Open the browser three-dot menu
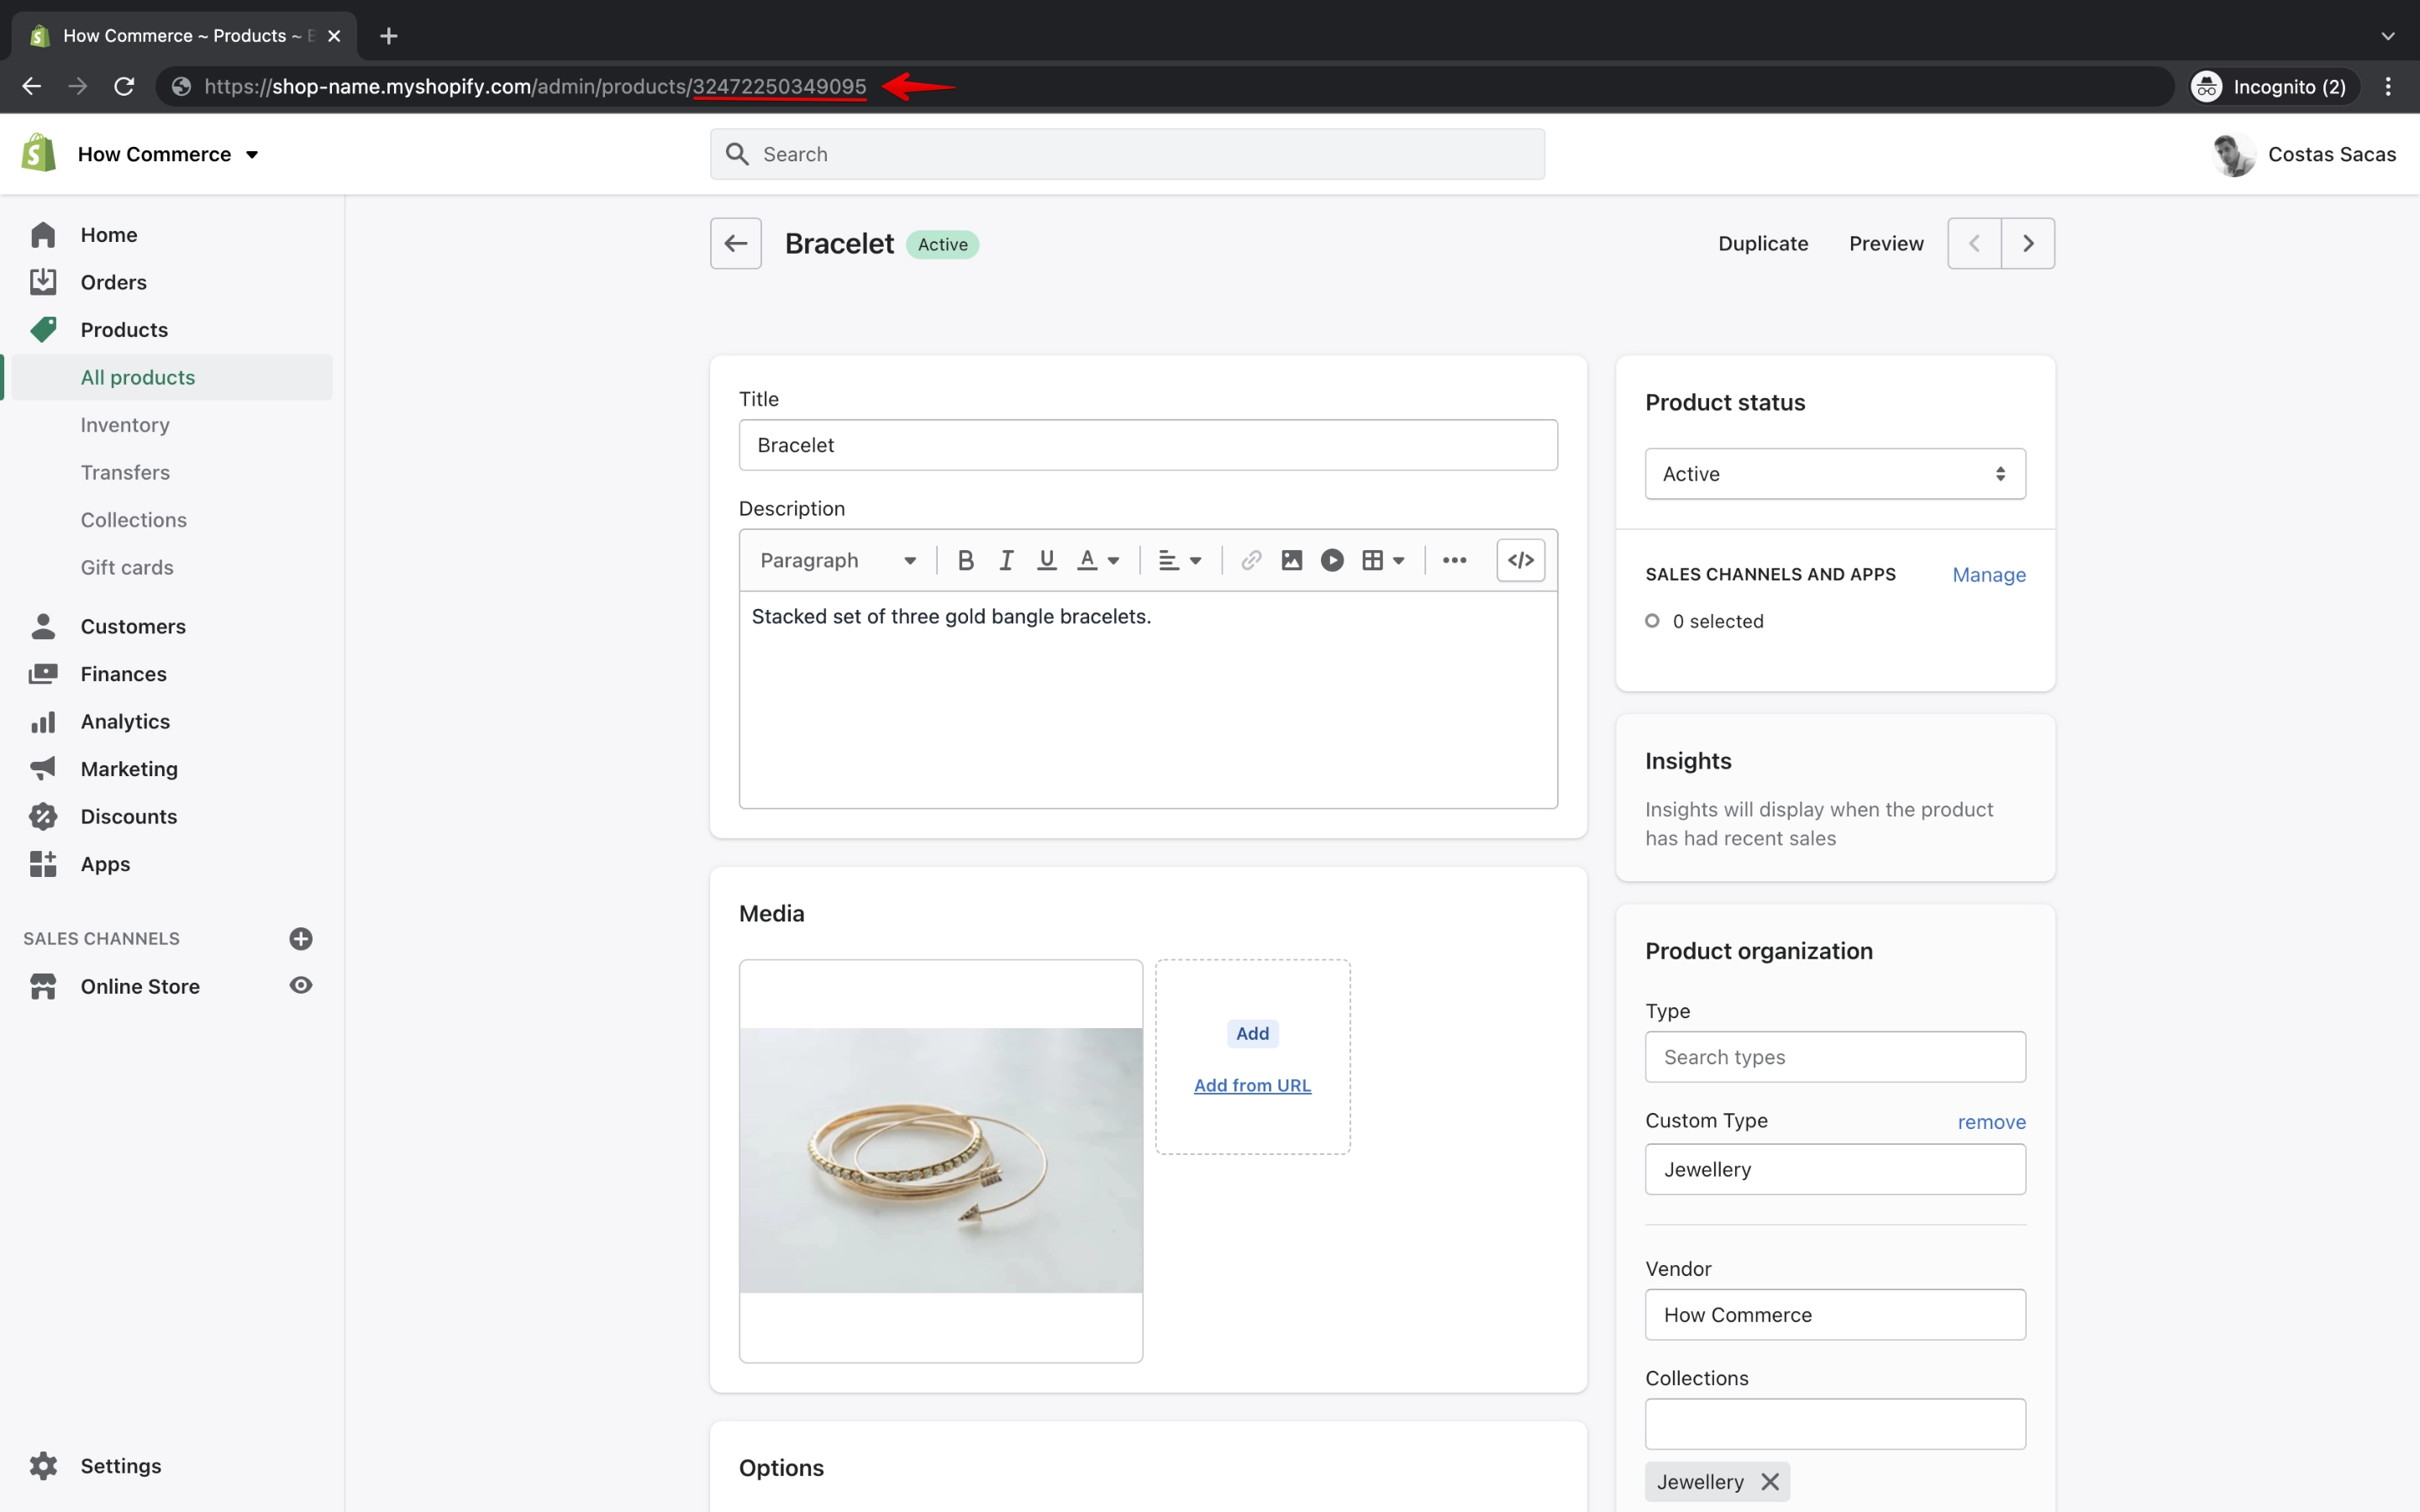The width and height of the screenshot is (2420, 1512). tap(2388, 87)
